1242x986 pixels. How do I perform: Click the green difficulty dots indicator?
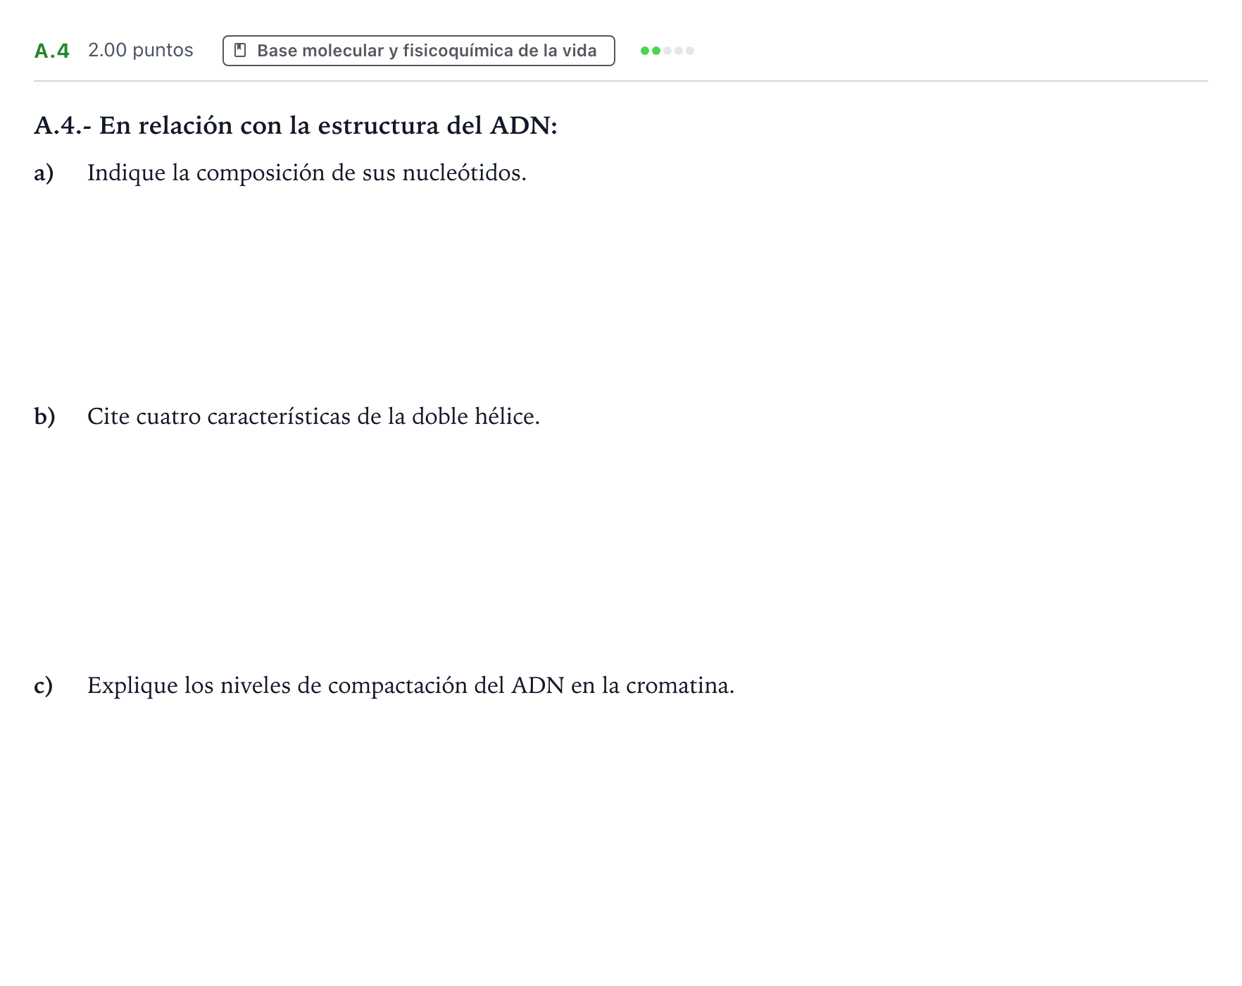tap(667, 51)
